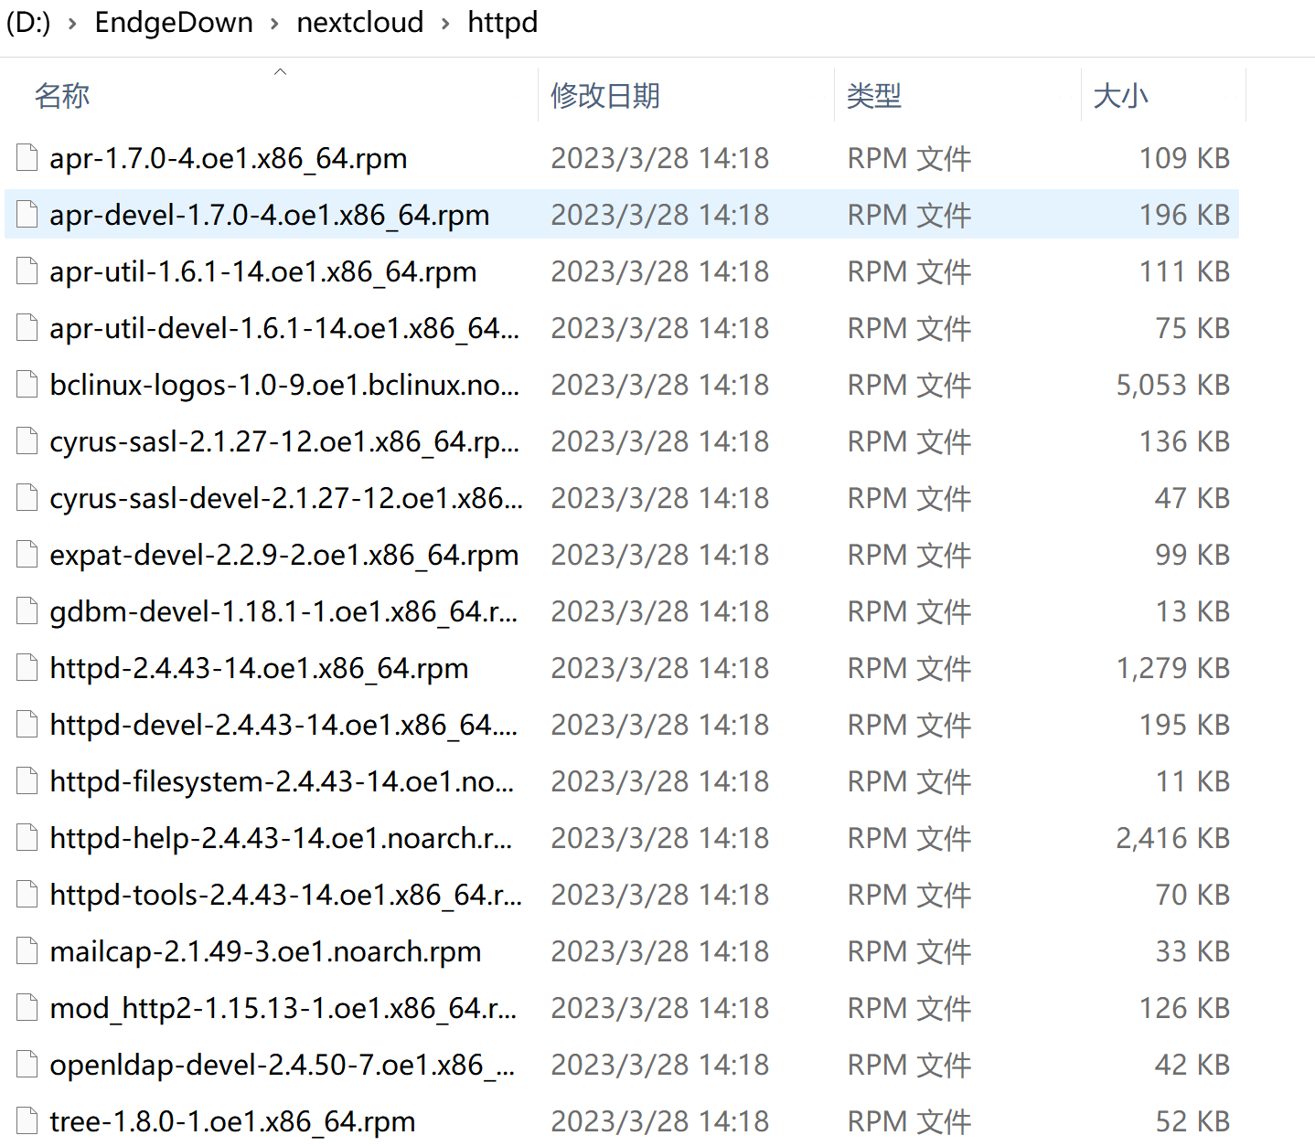Viewport: 1315px width, 1146px height.
Task: Expand breadcrumb chevron after EndgeDown
Action: coord(274,24)
